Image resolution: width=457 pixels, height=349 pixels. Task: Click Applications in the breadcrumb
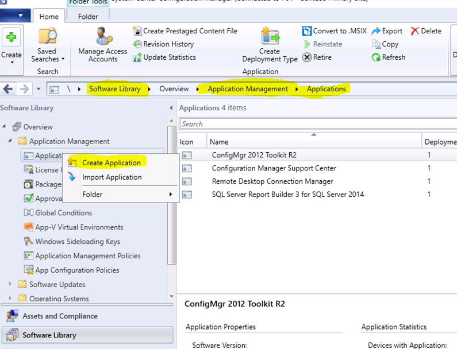326,89
